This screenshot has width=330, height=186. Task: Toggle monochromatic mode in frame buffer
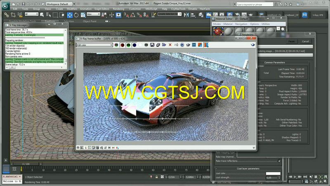(146, 45)
